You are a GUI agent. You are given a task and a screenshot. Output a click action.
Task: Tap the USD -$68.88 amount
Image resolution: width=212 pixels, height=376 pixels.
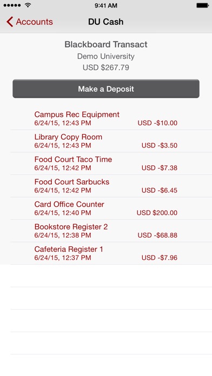[x=157, y=235]
